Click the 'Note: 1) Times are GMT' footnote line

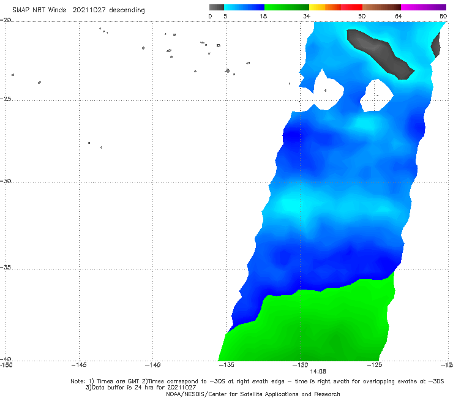coord(257,381)
